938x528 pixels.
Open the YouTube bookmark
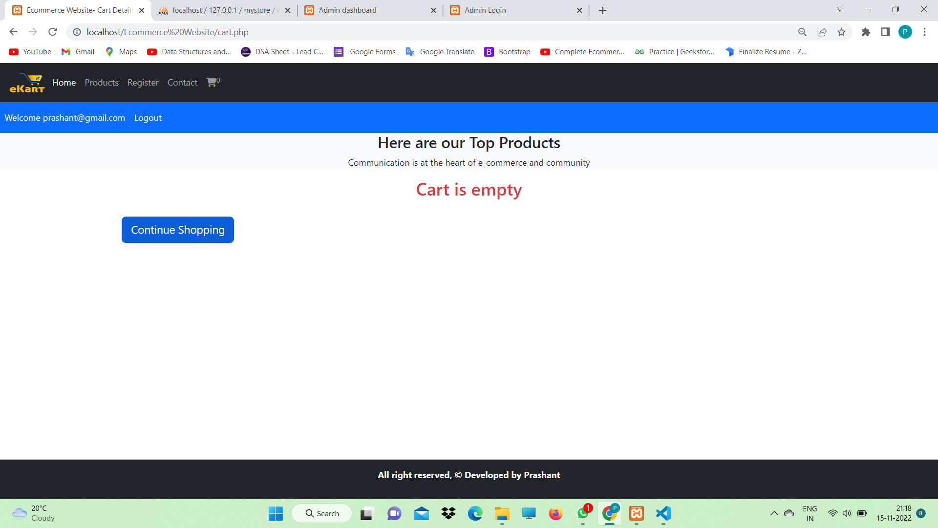(x=29, y=51)
